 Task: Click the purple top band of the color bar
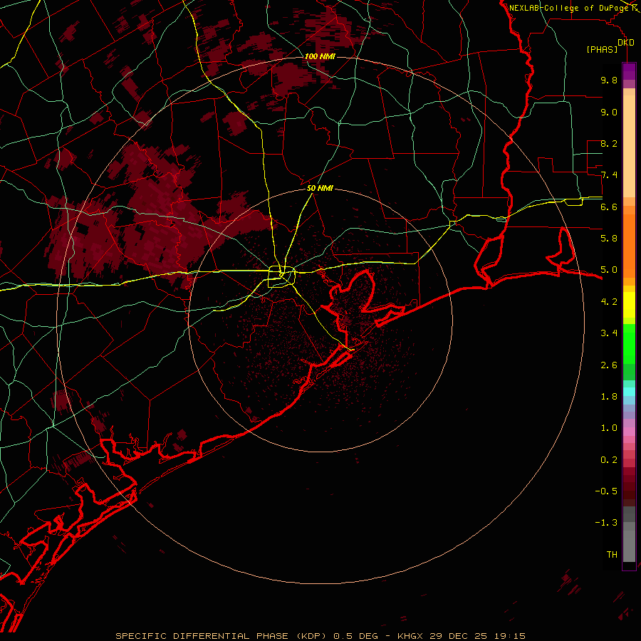pos(629,71)
